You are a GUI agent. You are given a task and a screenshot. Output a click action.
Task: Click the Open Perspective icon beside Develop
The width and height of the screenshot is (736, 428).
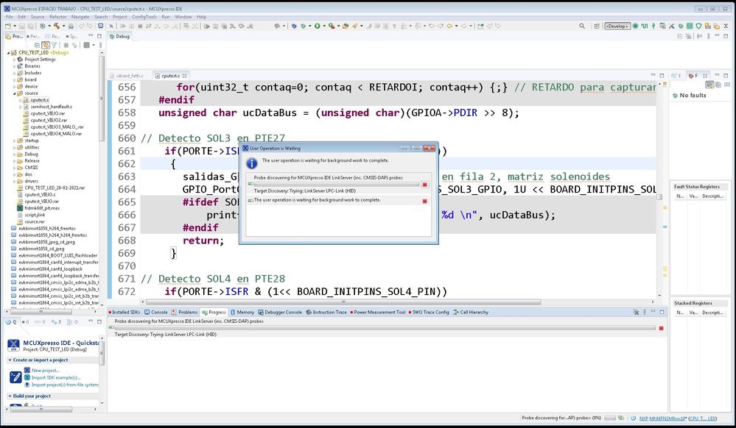[597, 26]
